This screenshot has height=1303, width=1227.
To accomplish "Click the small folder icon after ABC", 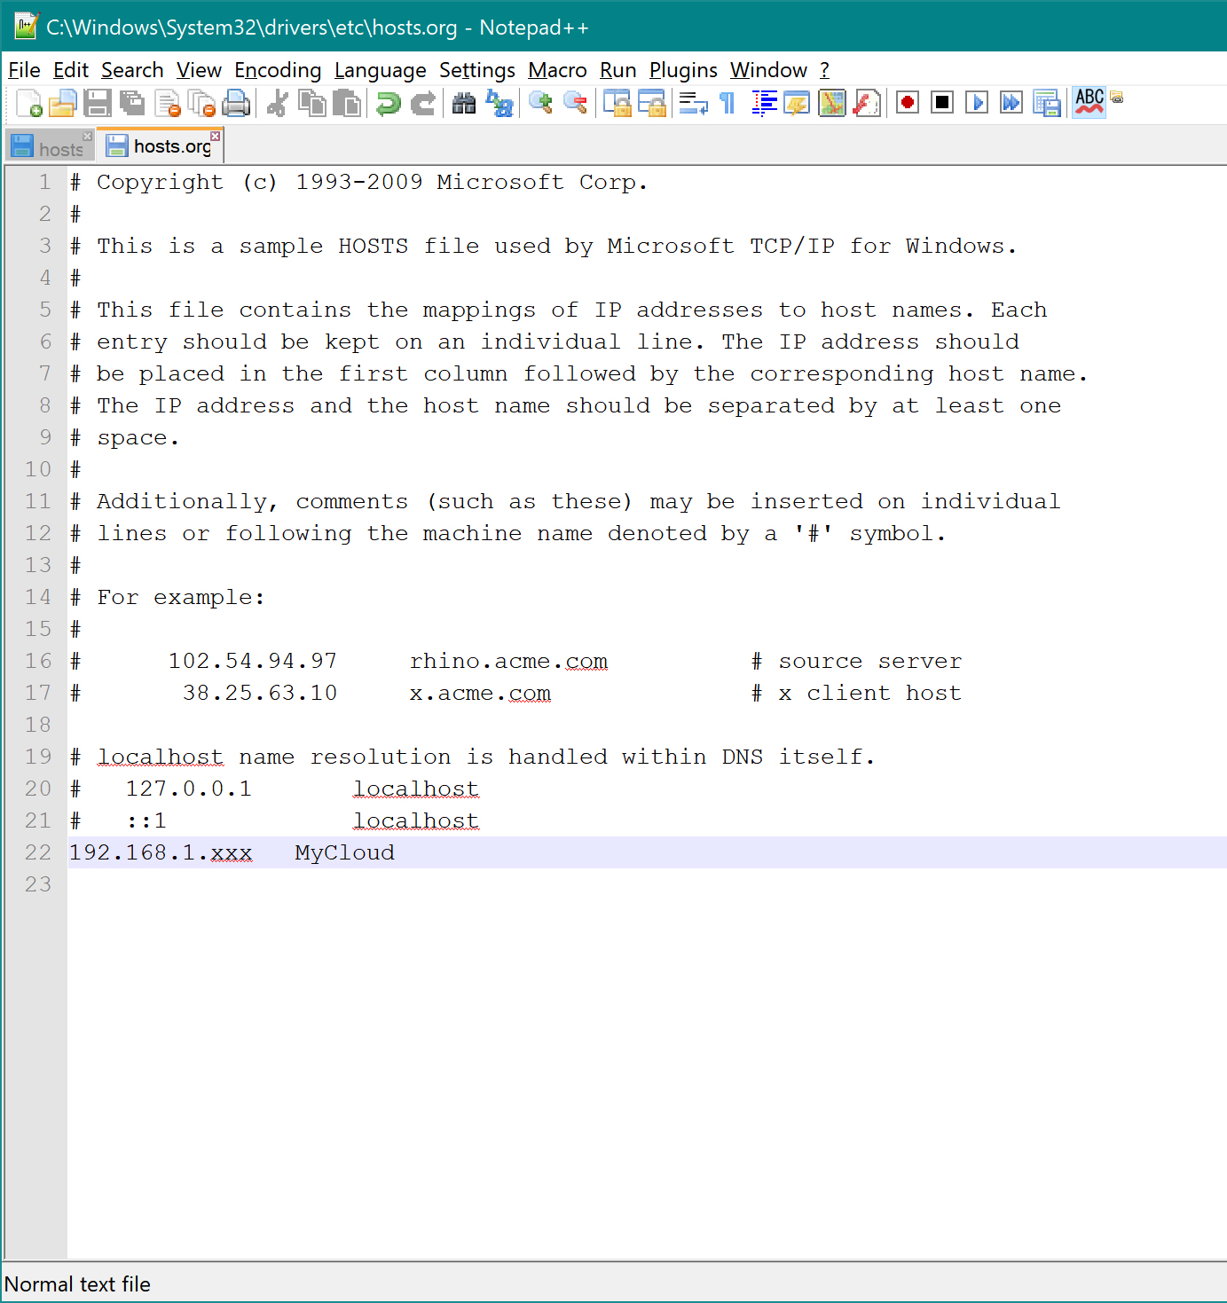I will [1117, 98].
